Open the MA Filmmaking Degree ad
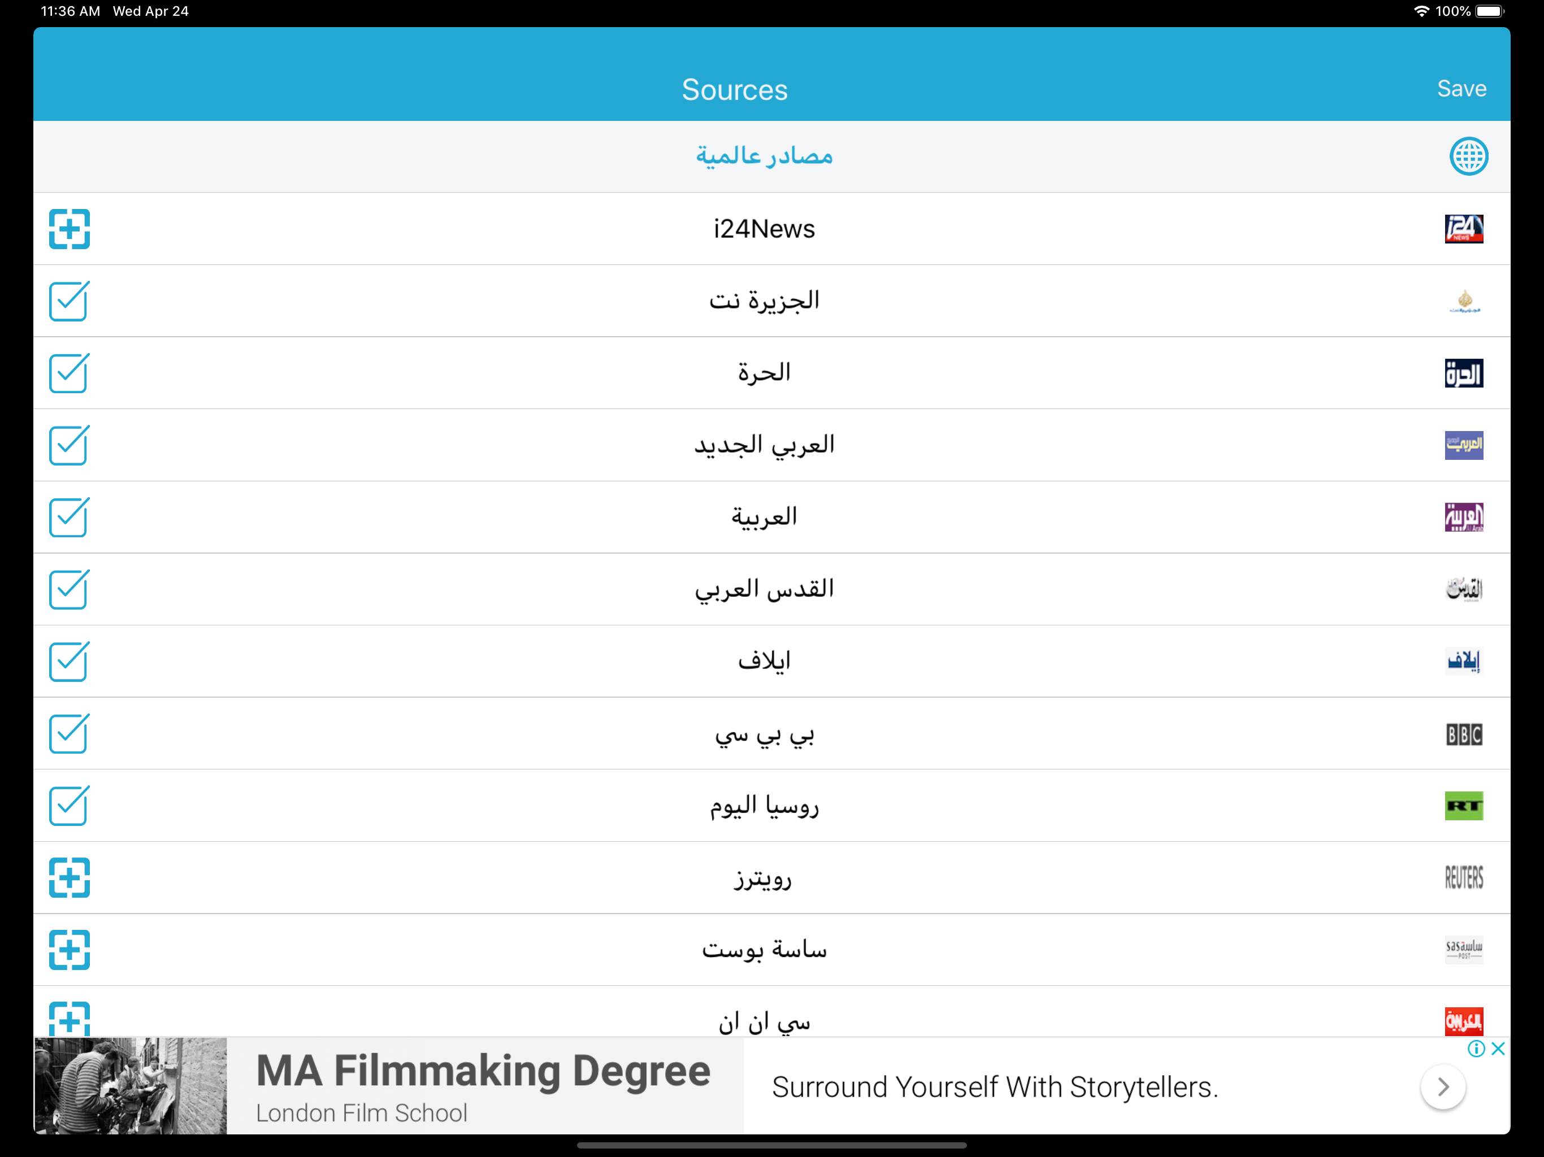This screenshot has height=1157, width=1544. pos(483,1071)
